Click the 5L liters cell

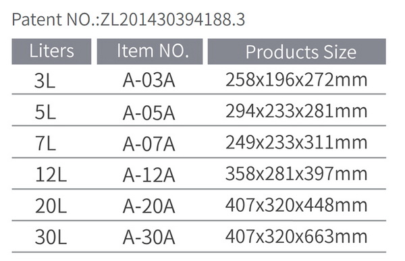tap(45, 113)
